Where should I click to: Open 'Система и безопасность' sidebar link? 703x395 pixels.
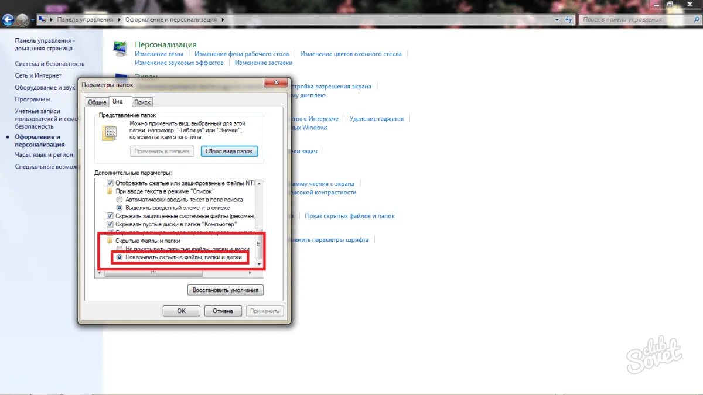(50, 64)
